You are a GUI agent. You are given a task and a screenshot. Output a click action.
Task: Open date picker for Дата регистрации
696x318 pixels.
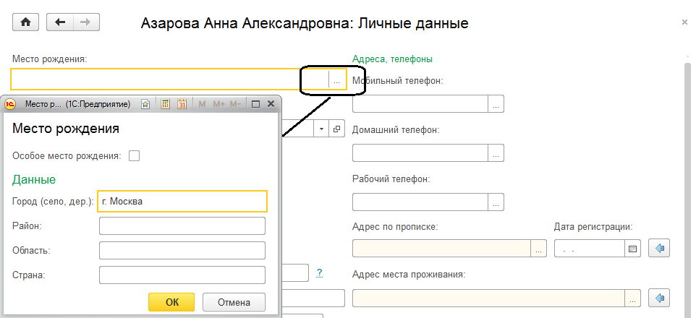pyautogui.click(x=633, y=249)
